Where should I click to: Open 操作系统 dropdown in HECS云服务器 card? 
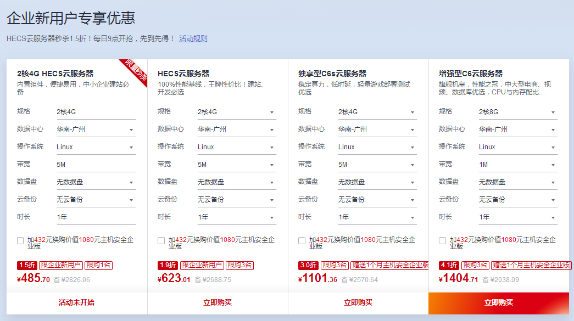coord(237,147)
